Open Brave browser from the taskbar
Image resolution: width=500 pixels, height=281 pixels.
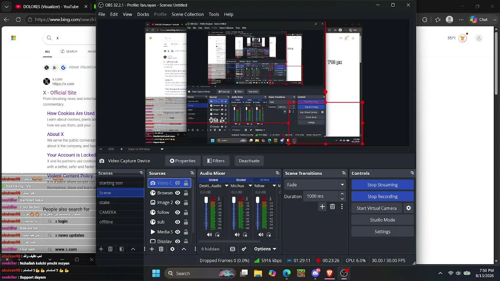(x=330, y=273)
